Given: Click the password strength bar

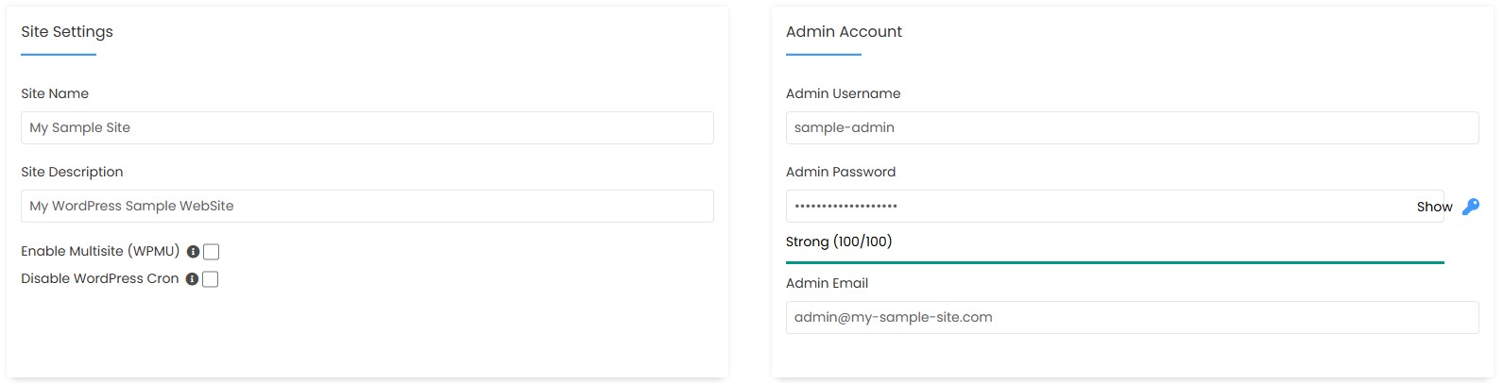Looking at the screenshot, I should point(1115,262).
